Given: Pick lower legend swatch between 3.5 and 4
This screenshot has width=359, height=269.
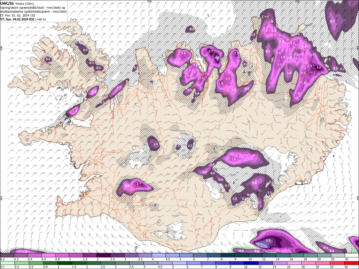Looking at the screenshot, I should click(x=137, y=263).
